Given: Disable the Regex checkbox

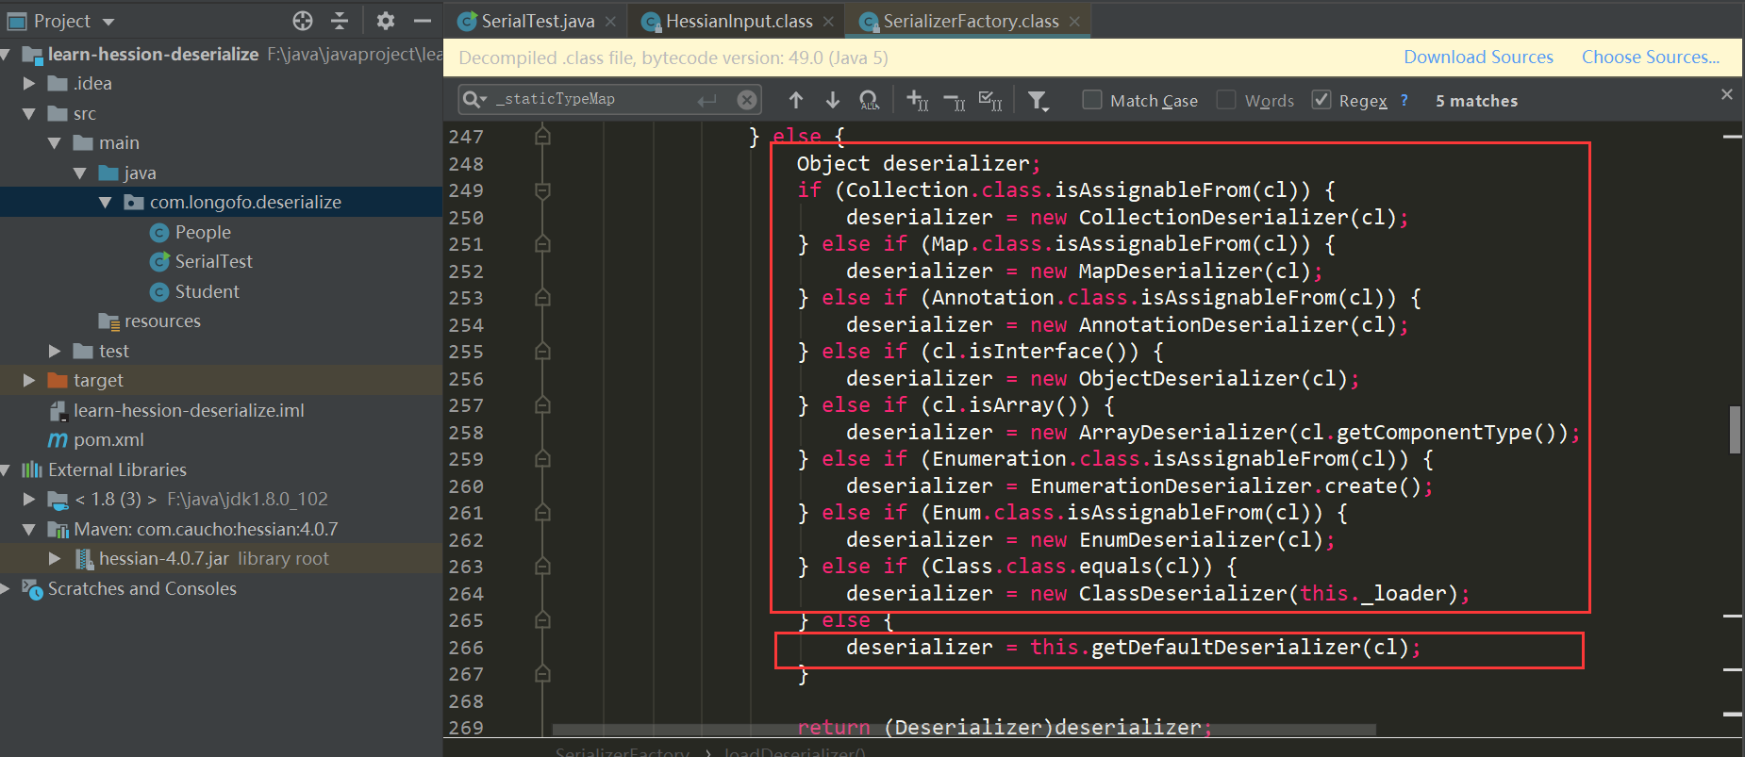Looking at the screenshot, I should pyautogui.click(x=1321, y=100).
